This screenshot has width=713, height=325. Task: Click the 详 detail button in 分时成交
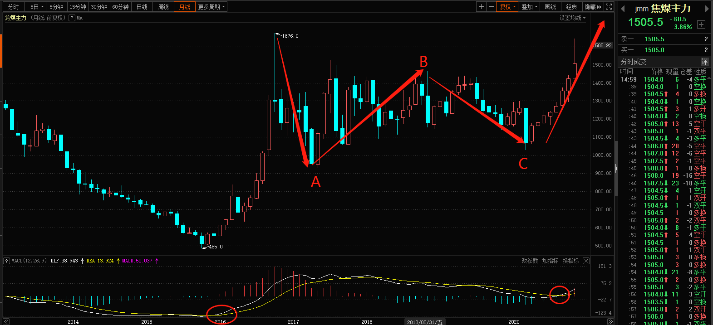tap(704, 62)
